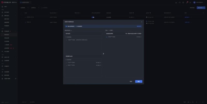Click the blue action link in the second row
This screenshot has width=207, height=104.
click(x=187, y=22)
